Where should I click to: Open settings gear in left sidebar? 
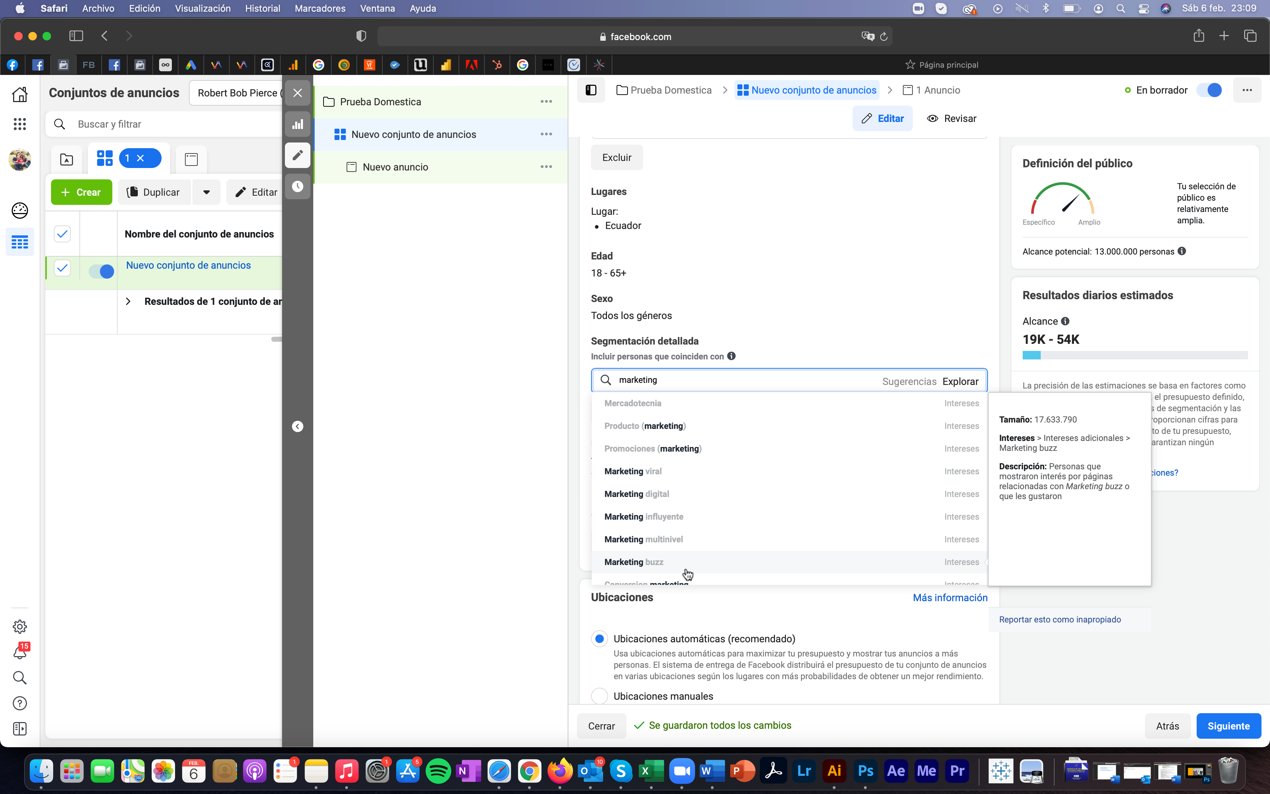point(20,626)
